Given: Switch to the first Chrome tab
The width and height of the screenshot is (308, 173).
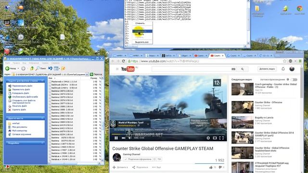Looking at the screenshot, I should 120,56.
